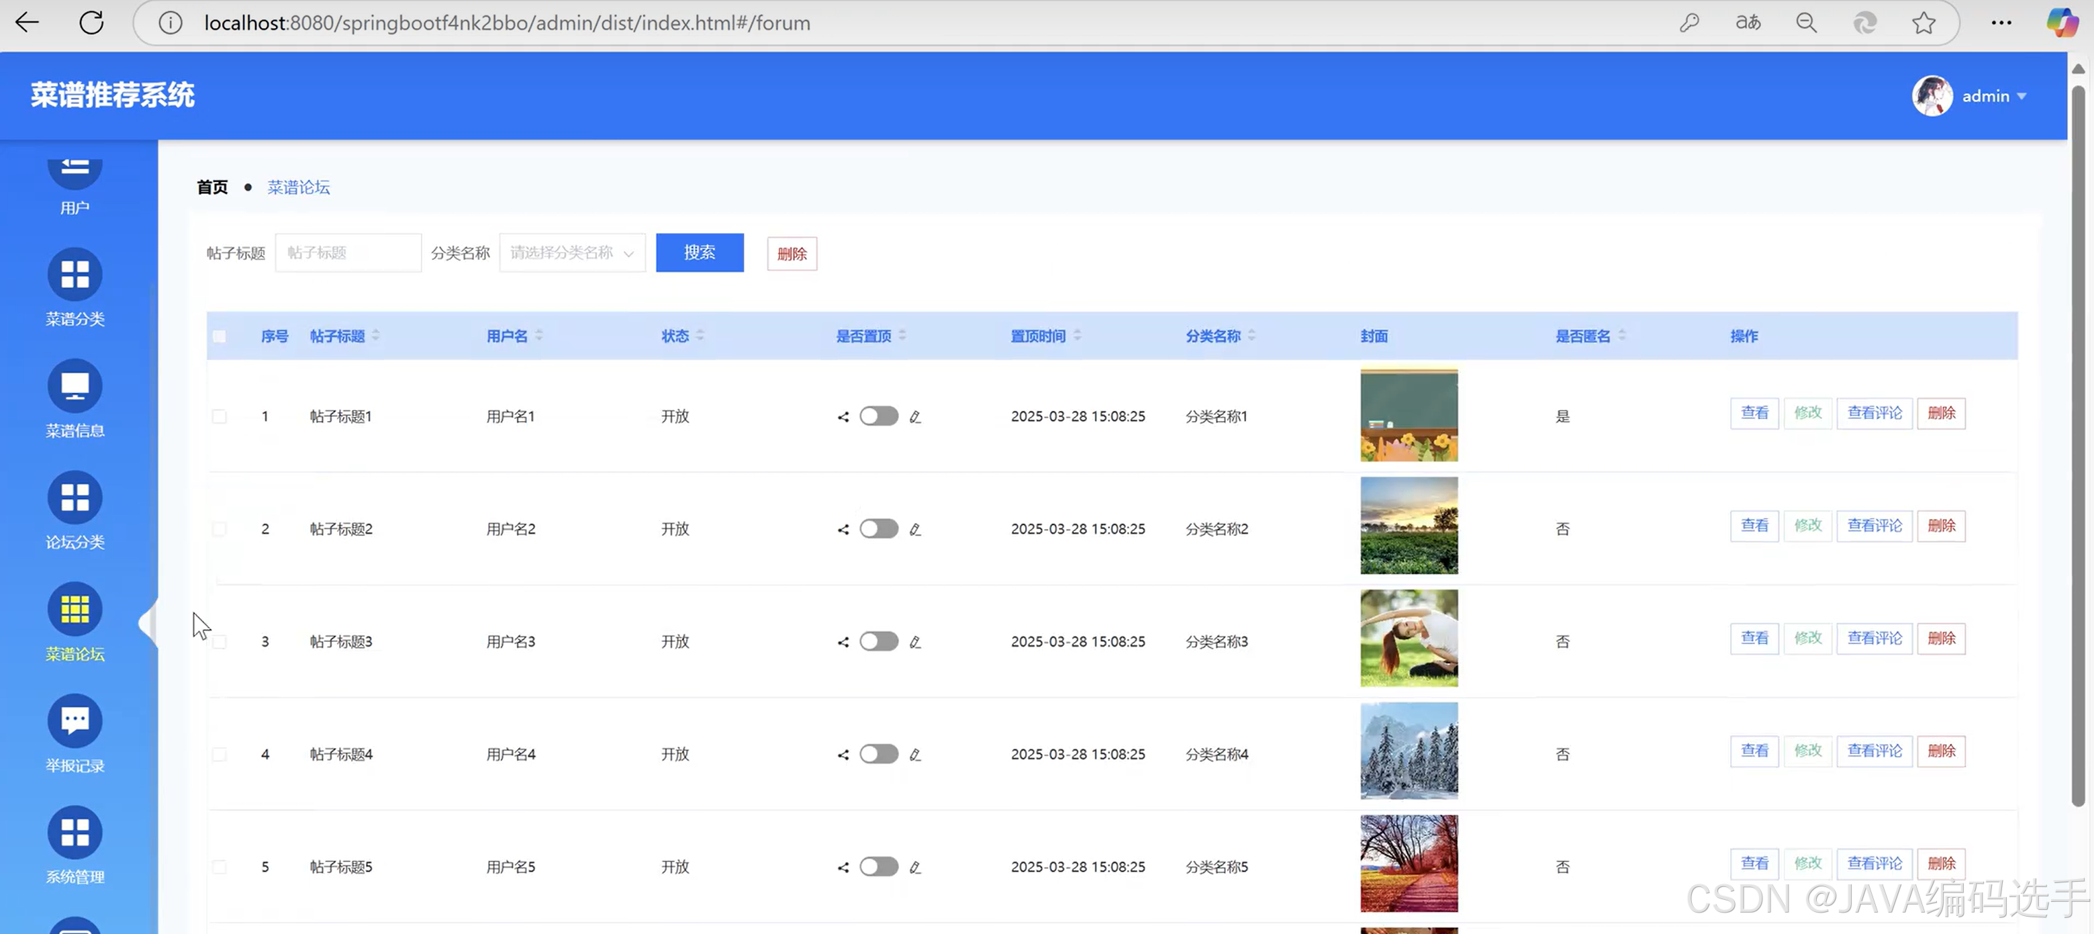The image size is (2094, 934).
Task: Open the browser translate icon
Action: coord(1748,23)
